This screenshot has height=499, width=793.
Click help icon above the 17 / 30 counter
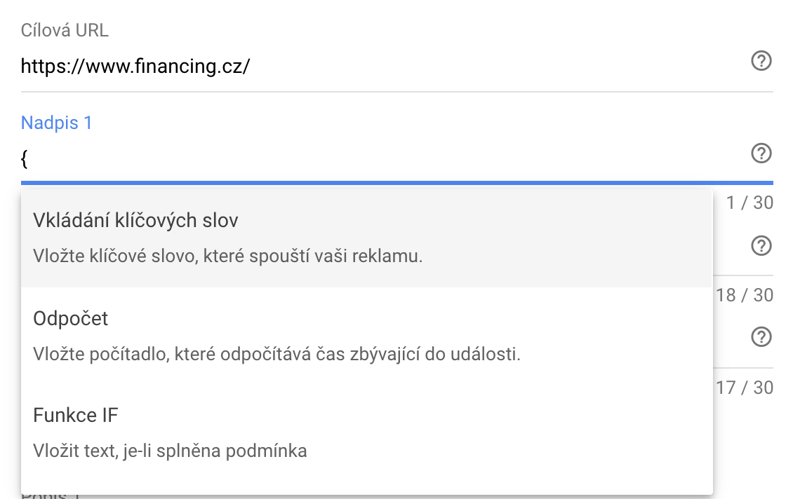(761, 337)
